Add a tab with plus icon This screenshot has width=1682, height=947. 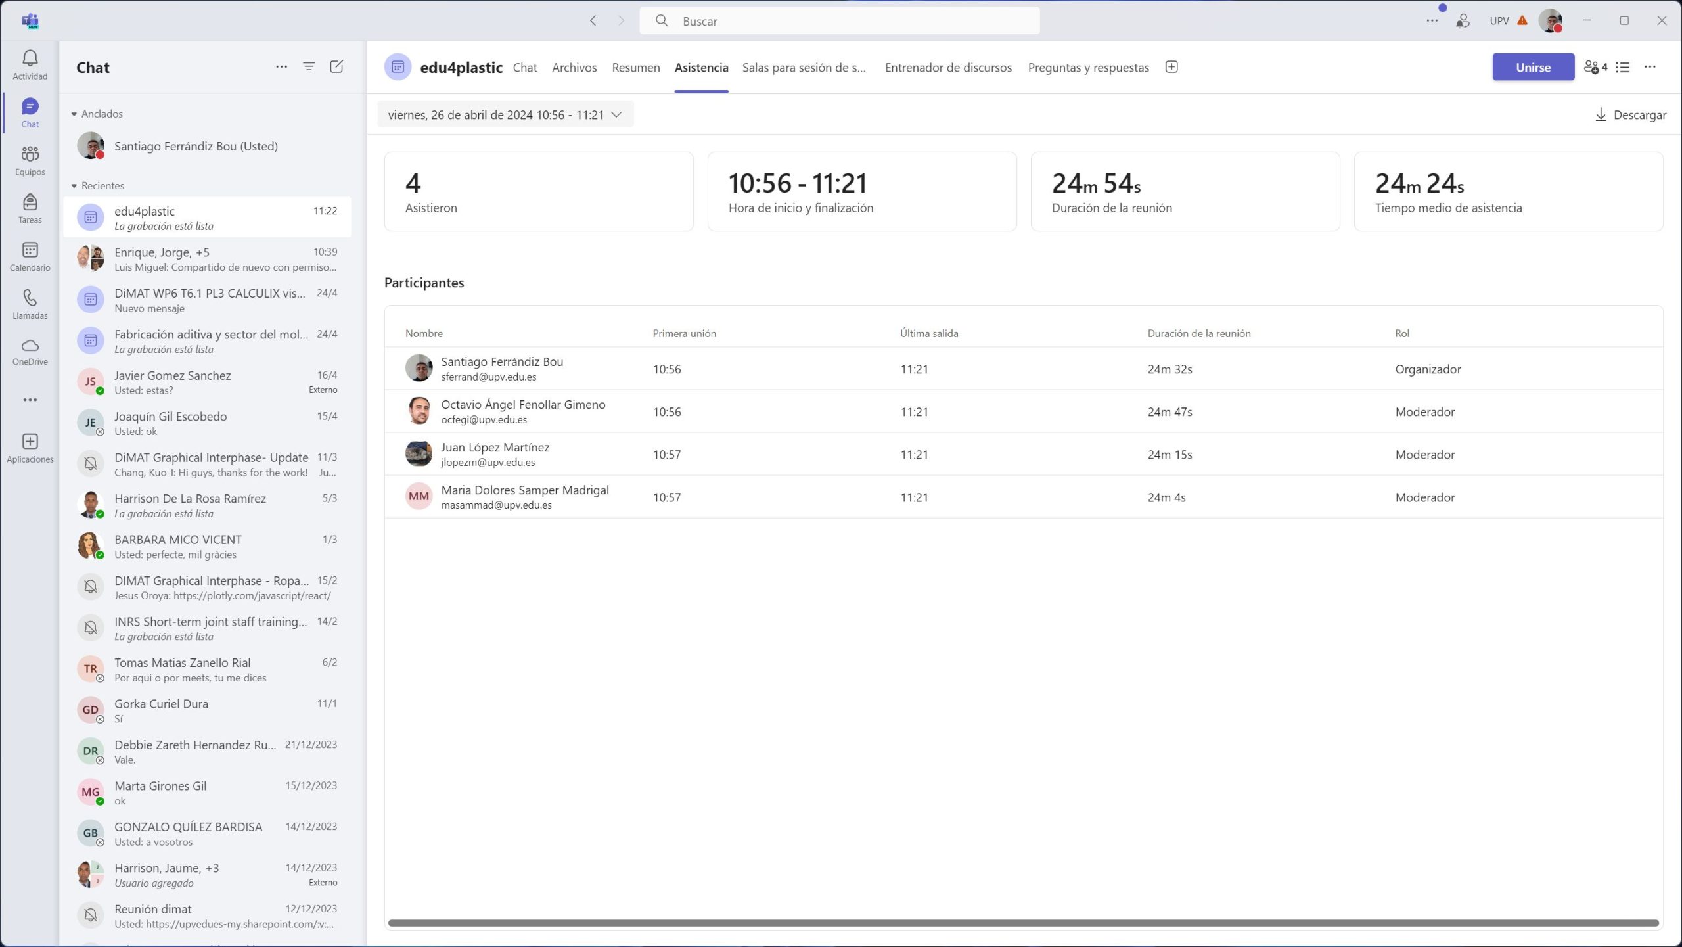click(x=1171, y=67)
